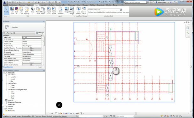This screenshot has height=118, width=194.
Task: Close the Properties panel
Action: pyautogui.click(x=44, y=21)
